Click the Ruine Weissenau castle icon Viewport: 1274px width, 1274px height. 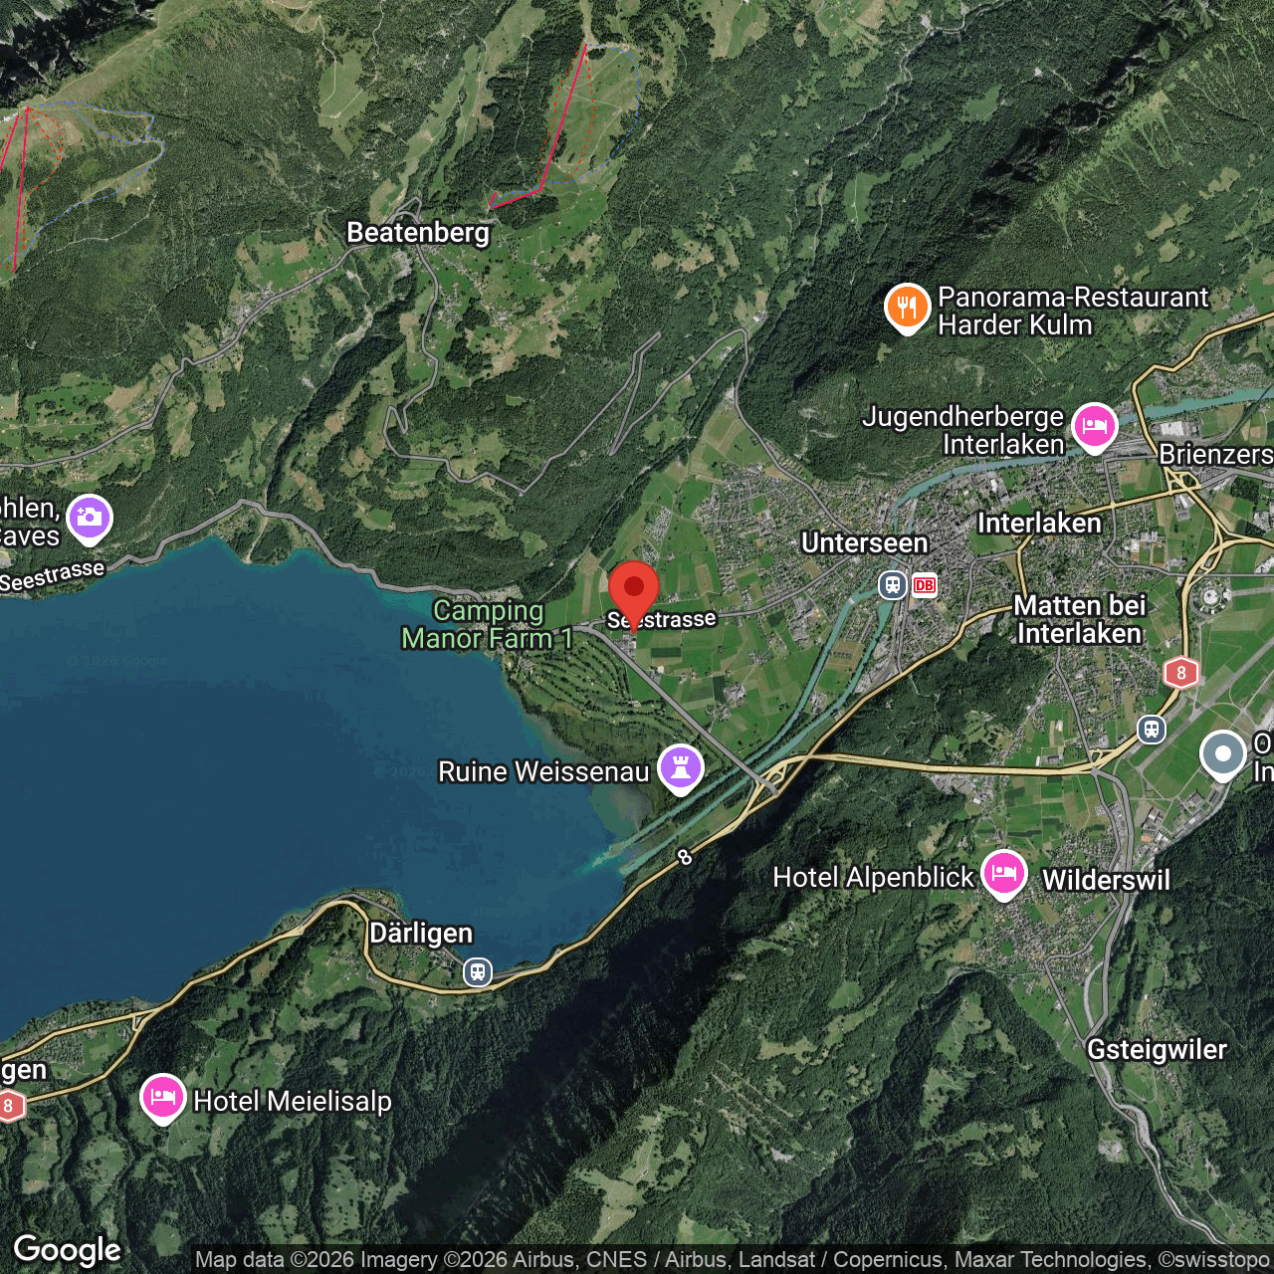click(x=681, y=769)
